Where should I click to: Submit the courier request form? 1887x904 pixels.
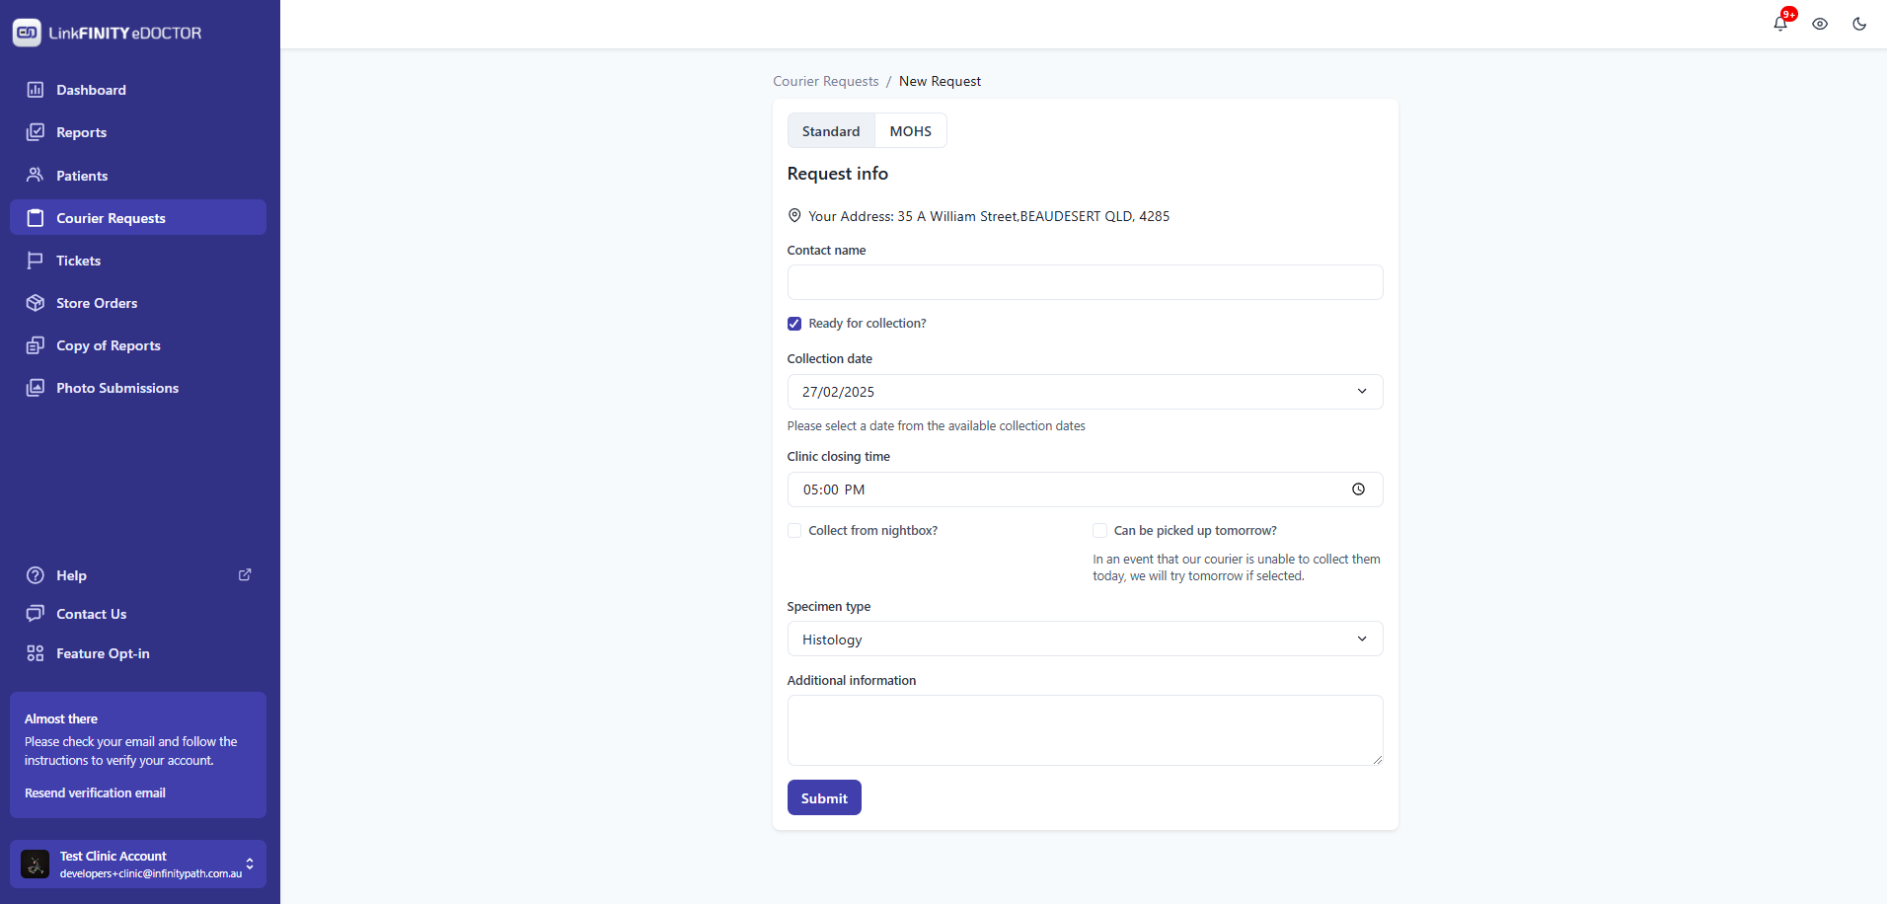pos(824,797)
